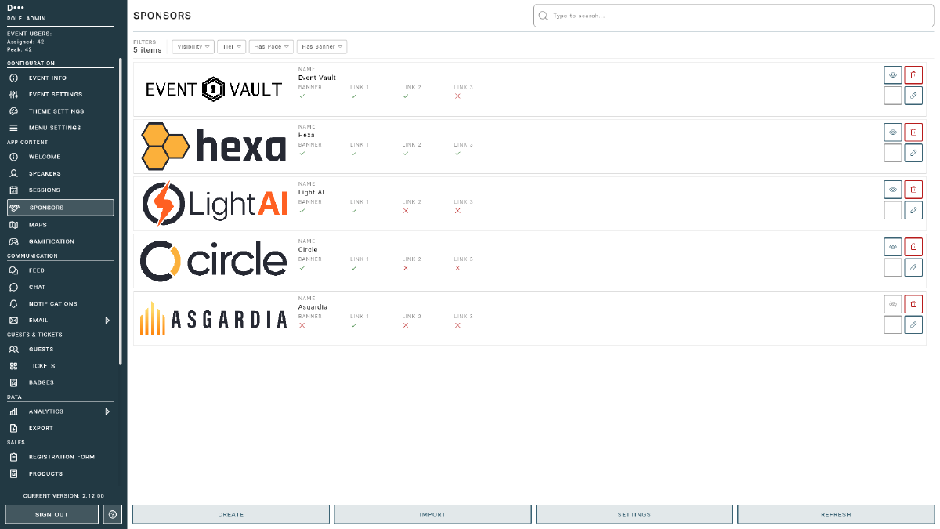Click the sidebar vertical scrollbar
This screenshot has height=529, width=940.
tap(120, 212)
